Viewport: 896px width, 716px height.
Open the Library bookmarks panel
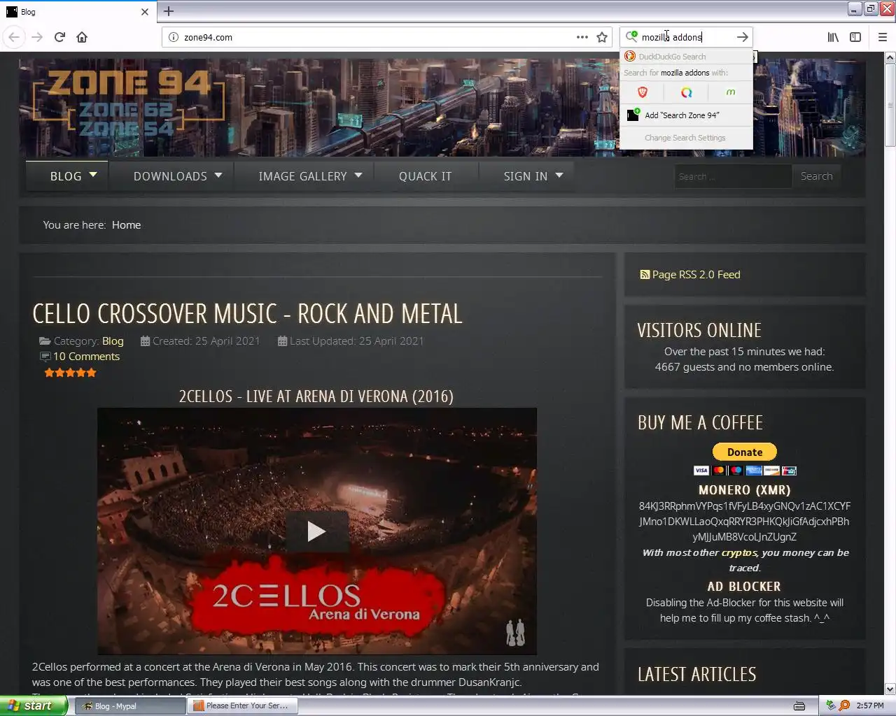tap(833, 37)
